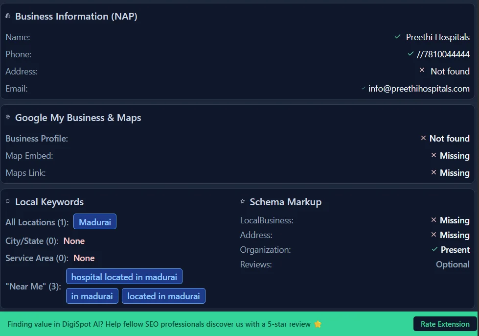This screenshot has height=336, width=479.
Task: Click the 'Organization:' label
Action: tap(266, 250)
